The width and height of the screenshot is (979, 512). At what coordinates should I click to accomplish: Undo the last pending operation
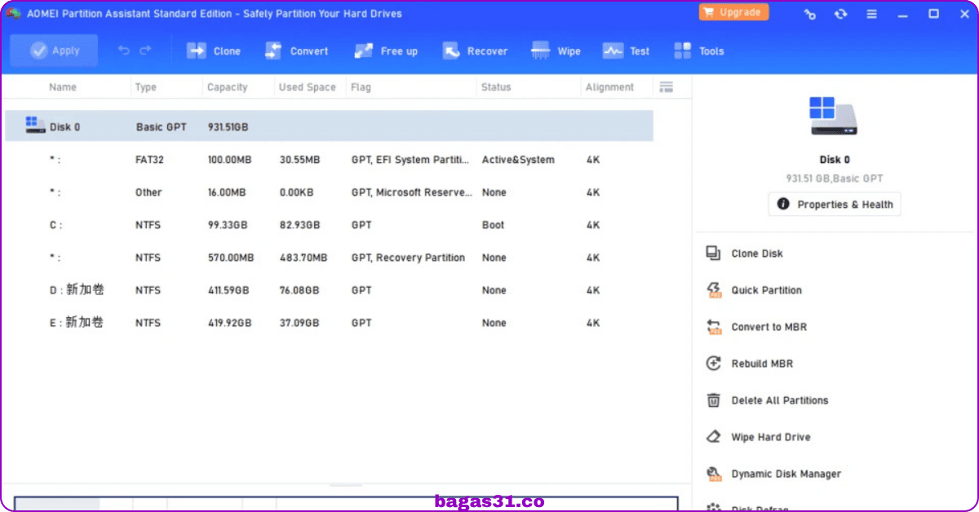[124, 51]
